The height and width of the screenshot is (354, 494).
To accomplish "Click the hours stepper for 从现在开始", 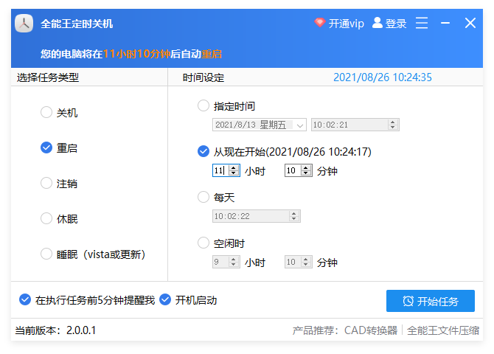I will point(234,170).
